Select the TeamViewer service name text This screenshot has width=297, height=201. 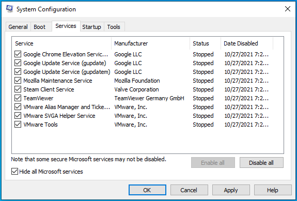click(38, 98)
